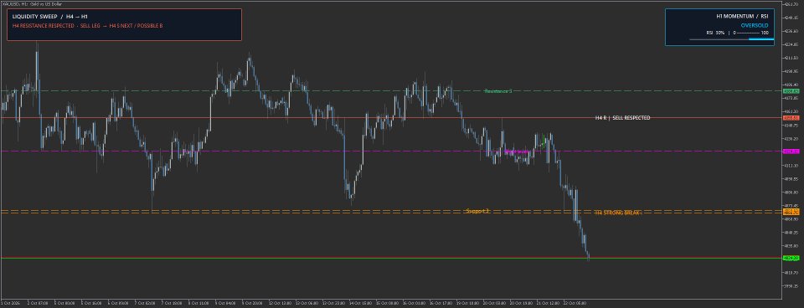This screenshot has width=804, height=308.
Task: Click the H4 STRONG BREAK label
Action: 618,213
